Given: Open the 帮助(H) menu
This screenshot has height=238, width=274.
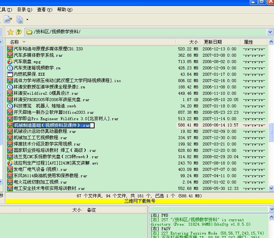Looking at the screenshot, I should [65, 10].
